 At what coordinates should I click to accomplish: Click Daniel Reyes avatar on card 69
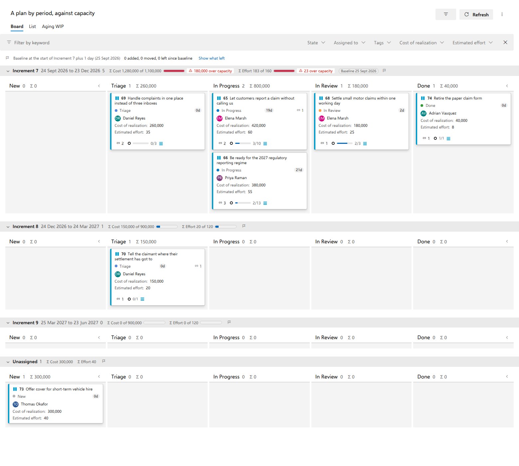coord(118,118)
